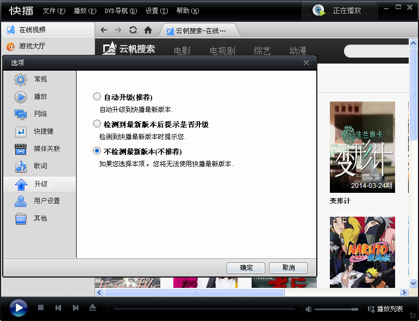Open the 文件(F) menu

(54, 11)
